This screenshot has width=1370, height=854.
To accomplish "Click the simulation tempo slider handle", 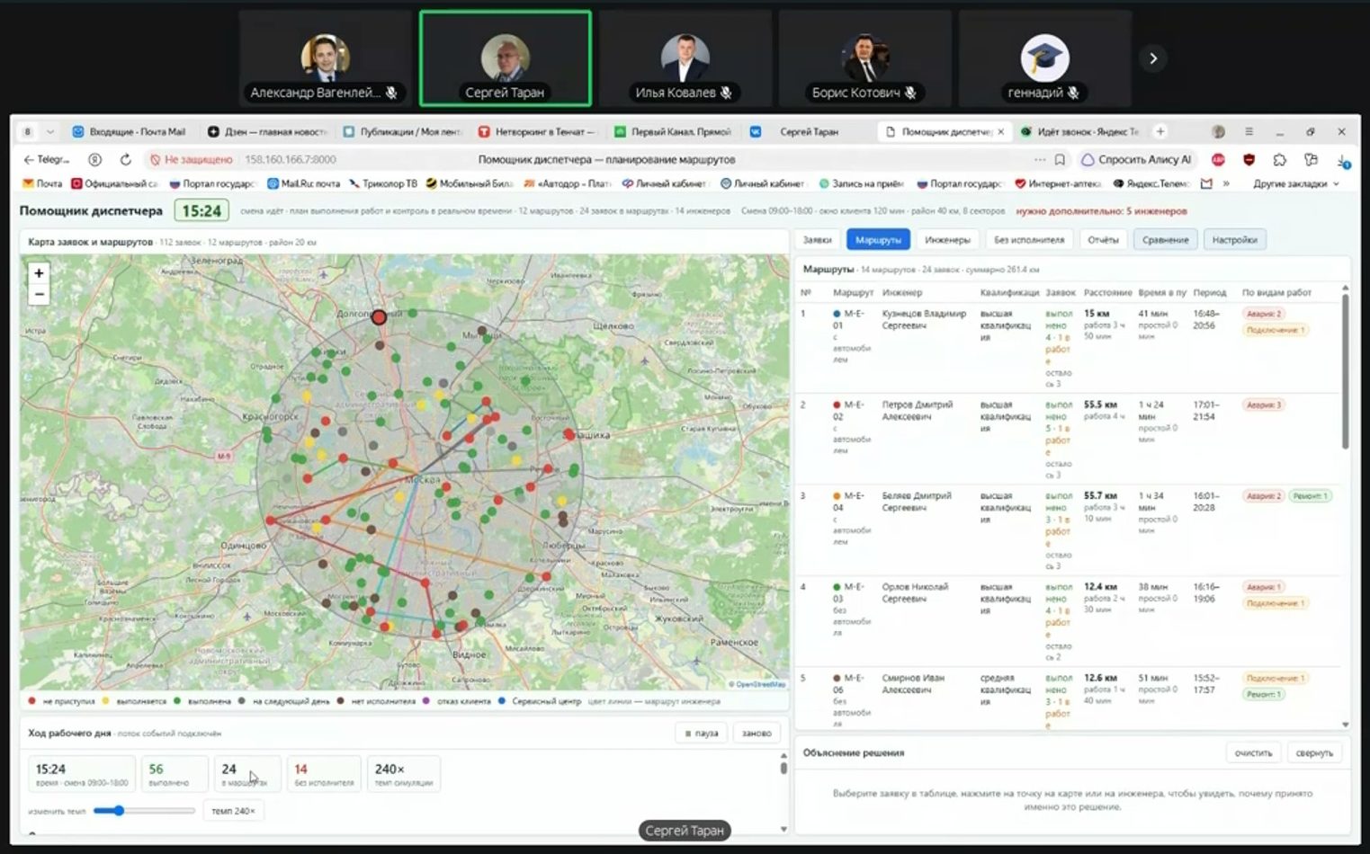I will 119,811.
